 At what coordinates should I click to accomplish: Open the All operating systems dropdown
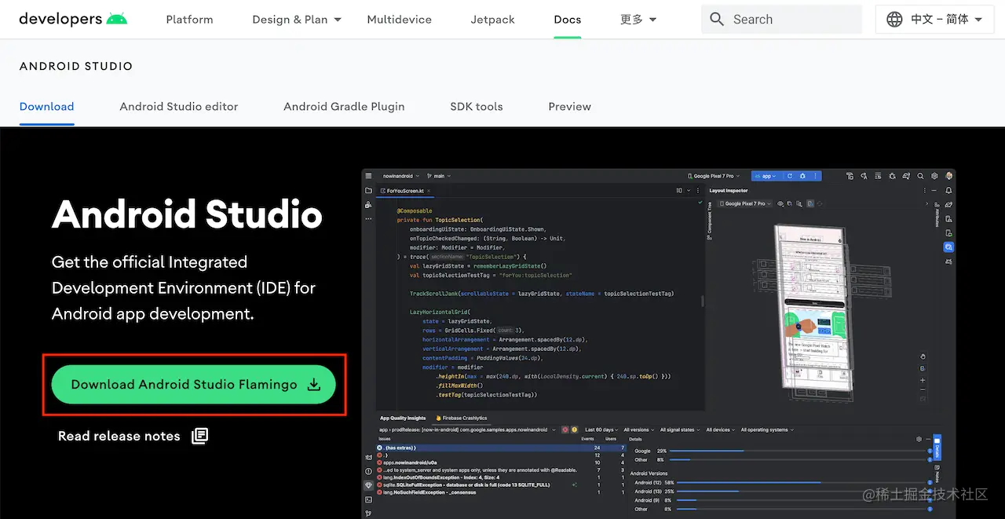(767, 429)
